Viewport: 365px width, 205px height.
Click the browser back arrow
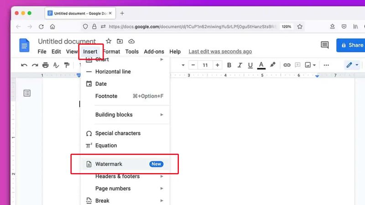(x=18, y=27)
